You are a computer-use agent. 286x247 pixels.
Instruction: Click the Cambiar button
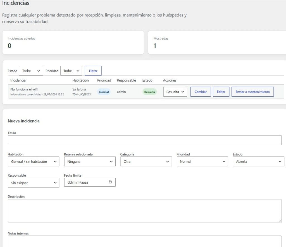[201, 92]
